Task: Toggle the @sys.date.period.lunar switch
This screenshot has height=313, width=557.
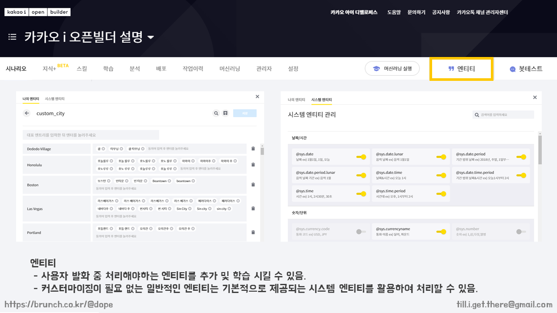Action: coord(361,176)
